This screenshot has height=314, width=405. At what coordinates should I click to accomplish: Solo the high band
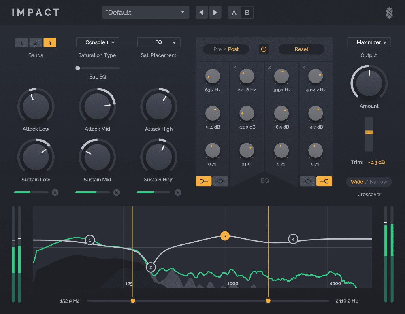coord(178,193)
